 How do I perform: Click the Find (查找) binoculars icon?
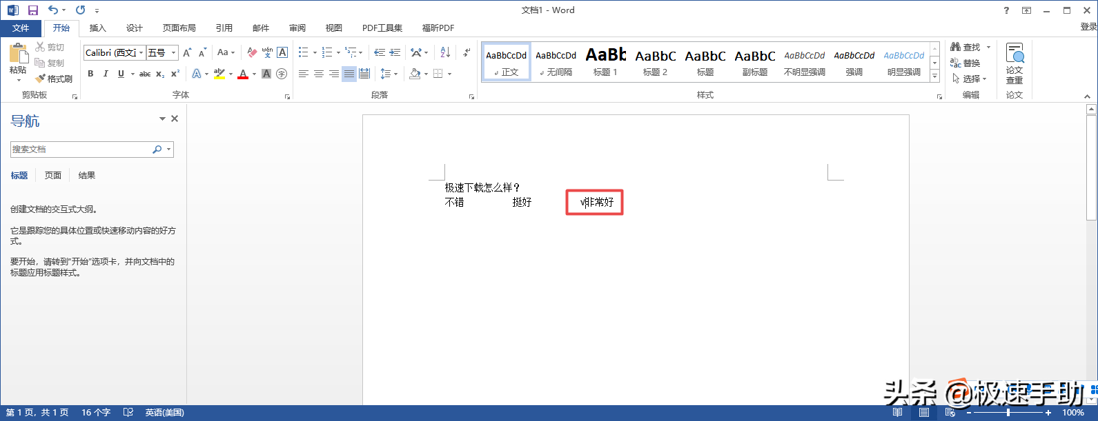point(956,47)
